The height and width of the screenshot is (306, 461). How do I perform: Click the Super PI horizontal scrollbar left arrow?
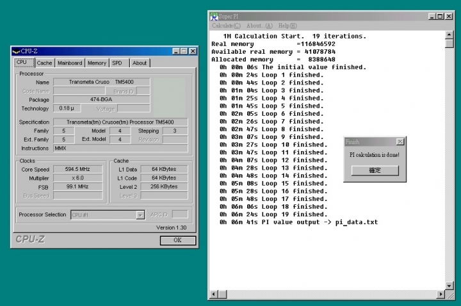pos(214,294)
